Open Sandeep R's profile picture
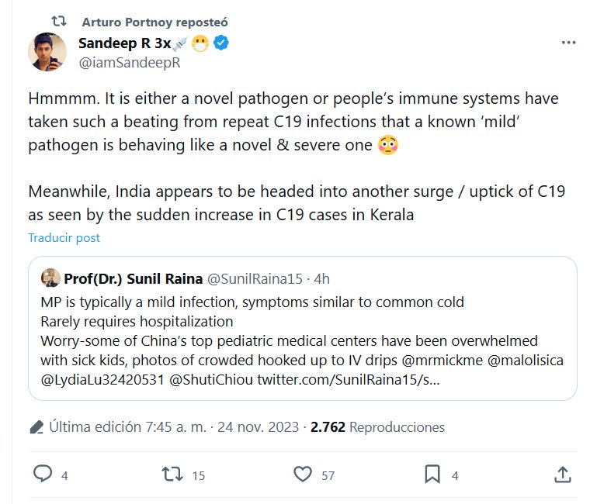 tap(47, 52)
